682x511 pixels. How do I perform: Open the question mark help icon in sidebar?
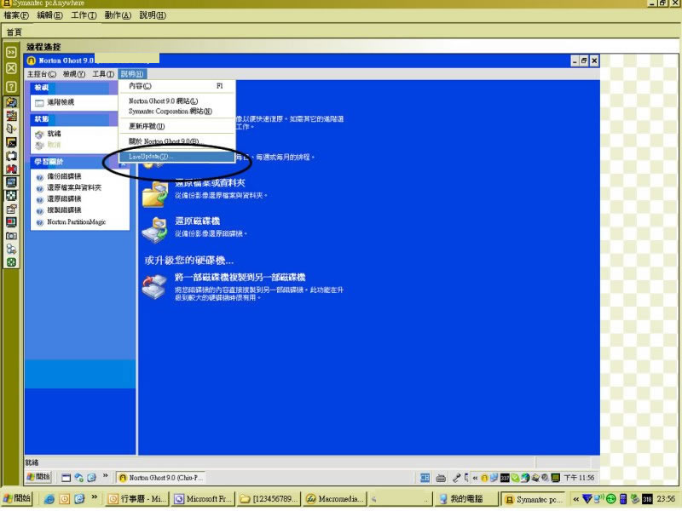[11, 87]
